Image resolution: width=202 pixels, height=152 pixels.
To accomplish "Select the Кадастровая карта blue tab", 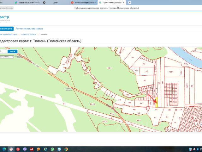I will coord(6,28).
